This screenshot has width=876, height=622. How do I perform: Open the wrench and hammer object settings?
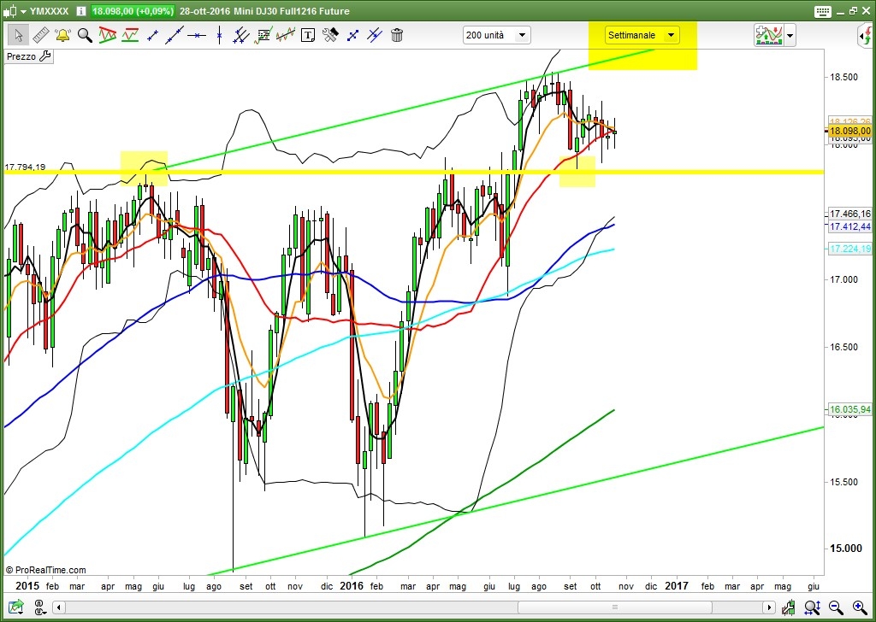[330, 35]
